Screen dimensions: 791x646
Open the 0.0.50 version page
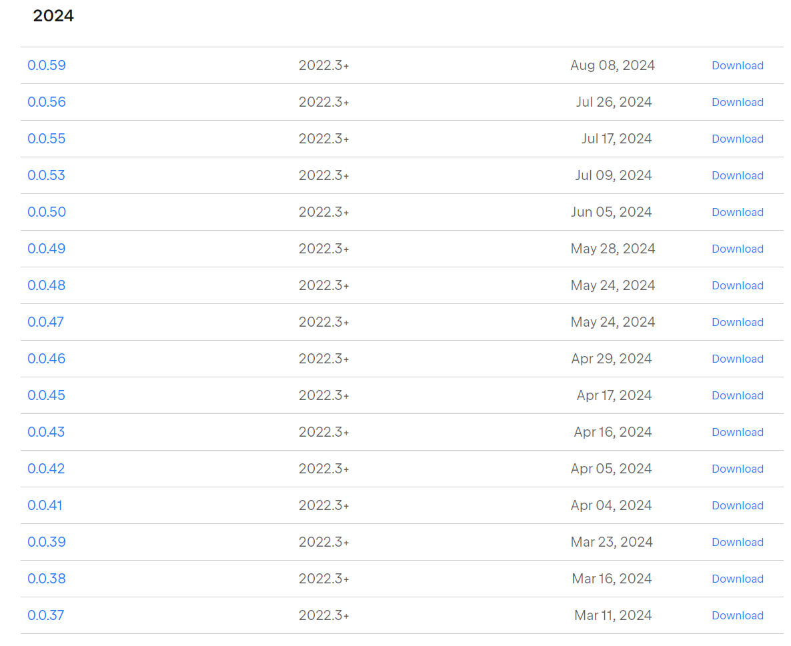point(47,212)
